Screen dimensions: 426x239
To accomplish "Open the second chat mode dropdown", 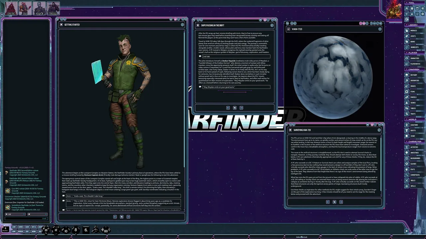I will [38, 214].
